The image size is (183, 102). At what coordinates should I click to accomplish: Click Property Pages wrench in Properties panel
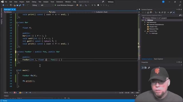(x=149, y=68)
